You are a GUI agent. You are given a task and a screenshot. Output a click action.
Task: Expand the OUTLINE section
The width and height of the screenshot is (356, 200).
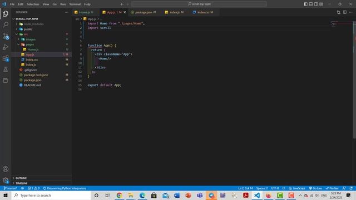[42, 178]
